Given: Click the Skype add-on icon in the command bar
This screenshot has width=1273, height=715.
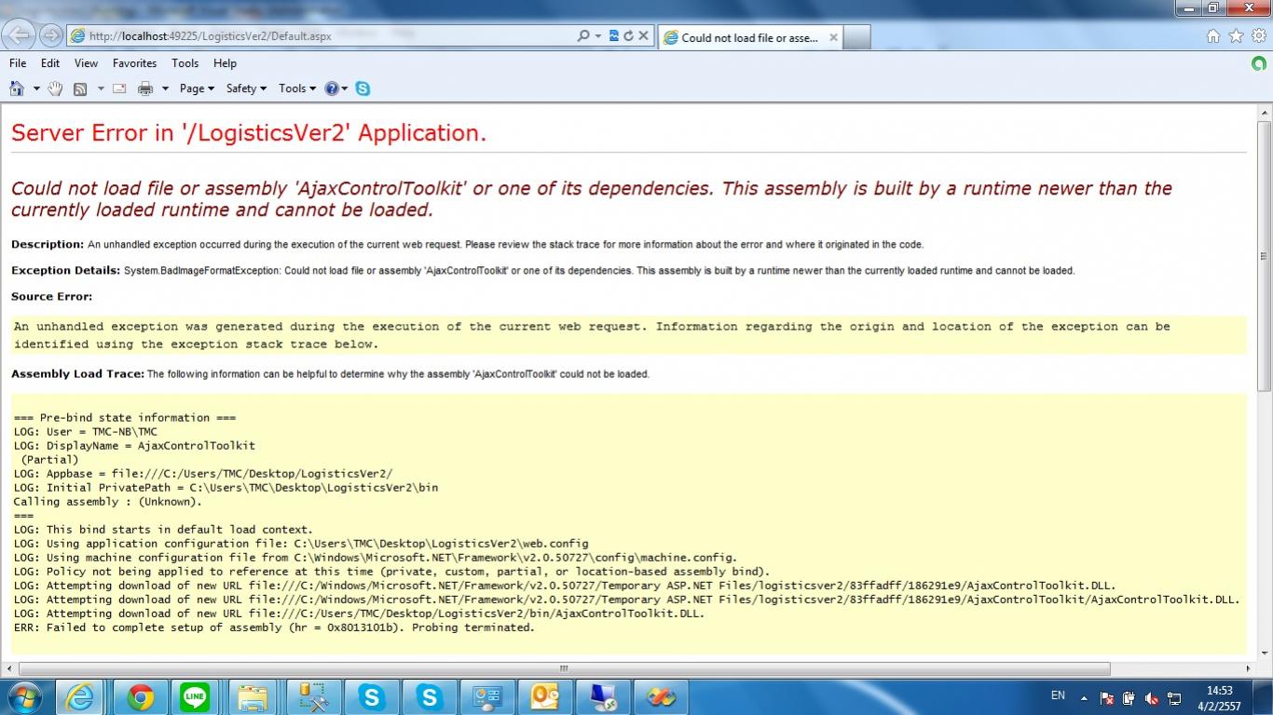Looking at the screenshot, I should (x=363, y=88).
